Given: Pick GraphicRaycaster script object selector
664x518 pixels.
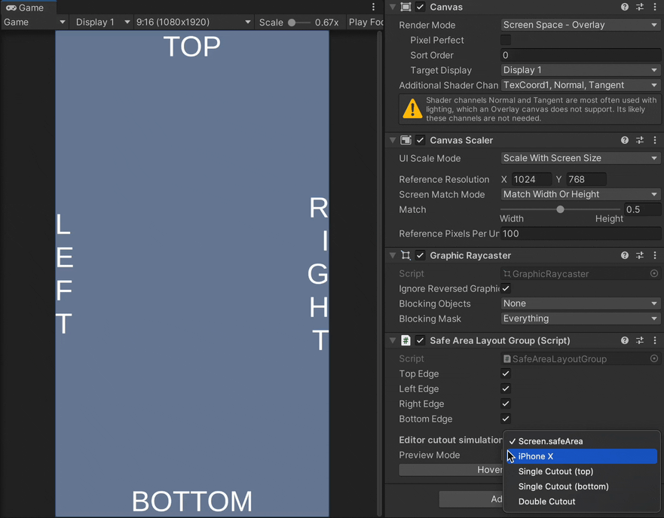Looking at the screenshot, I should (654, 273).
